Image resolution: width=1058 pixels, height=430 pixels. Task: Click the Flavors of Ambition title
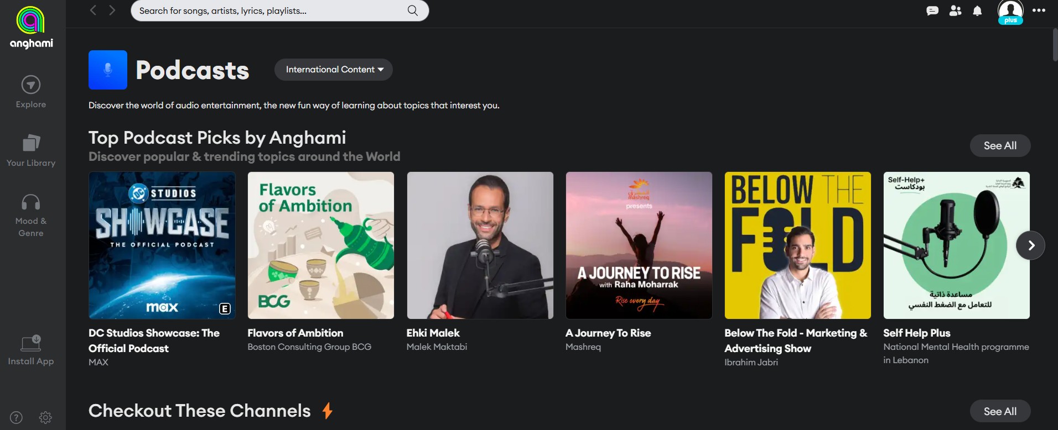point(295,333)
